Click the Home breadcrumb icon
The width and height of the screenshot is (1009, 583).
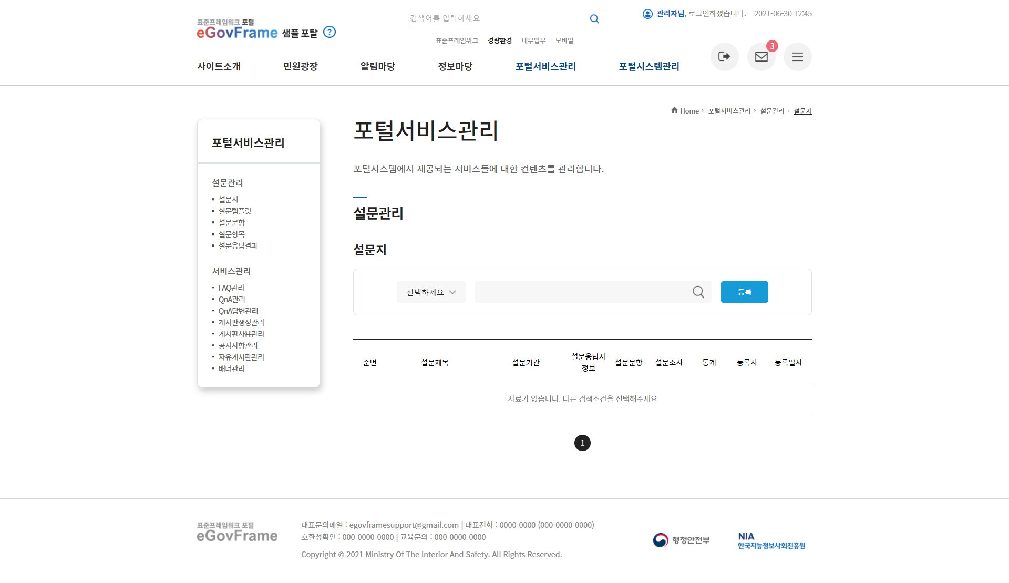tap(674, 110)
